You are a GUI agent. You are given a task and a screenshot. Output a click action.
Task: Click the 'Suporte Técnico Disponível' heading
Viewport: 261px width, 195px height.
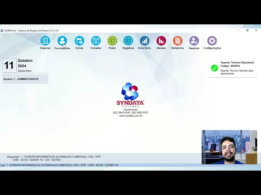click(x=237, y=63)
